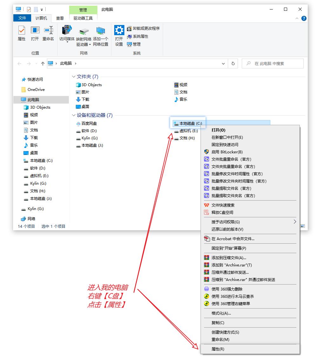Choose Format (格式化) from the context menu
The image size is (336, 358).
click(x=221, y=313)
